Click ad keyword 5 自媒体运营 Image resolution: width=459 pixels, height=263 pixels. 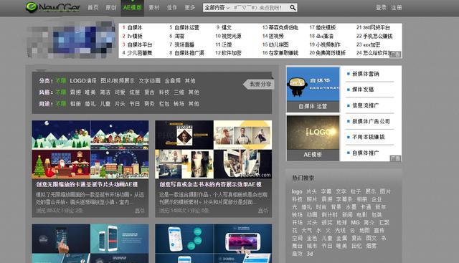(x=186, y=27)
